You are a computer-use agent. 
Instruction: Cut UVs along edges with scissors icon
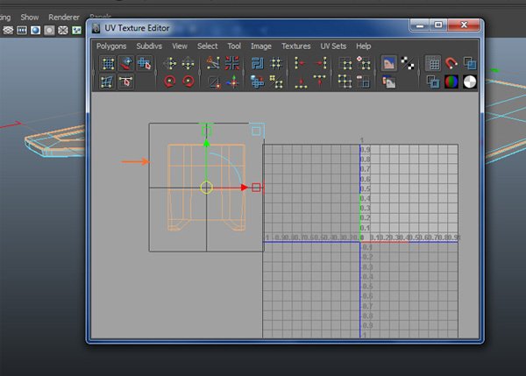(213, 63)
